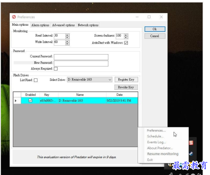The image size is (210, 175).
Task: Increase Screen darkness with up arrow
Action: [x=126, y=35]
